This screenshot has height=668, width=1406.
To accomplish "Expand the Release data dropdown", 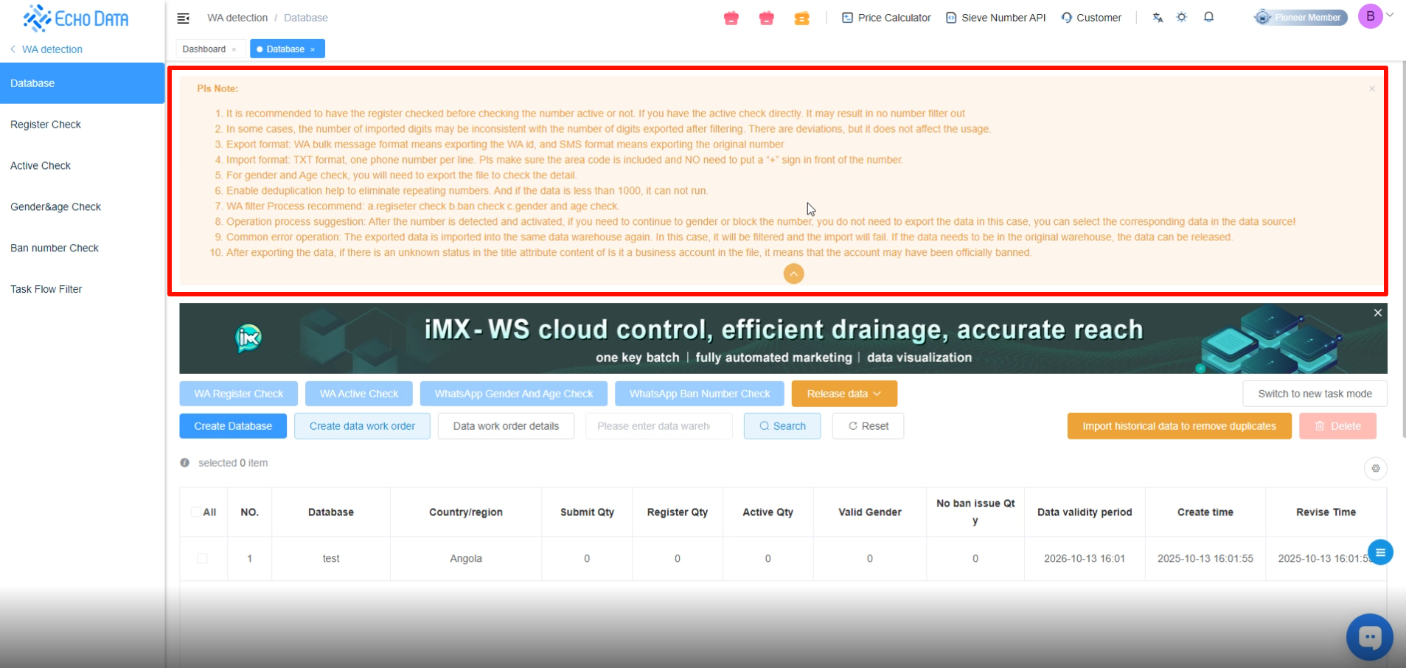I will tap(843, 394).
